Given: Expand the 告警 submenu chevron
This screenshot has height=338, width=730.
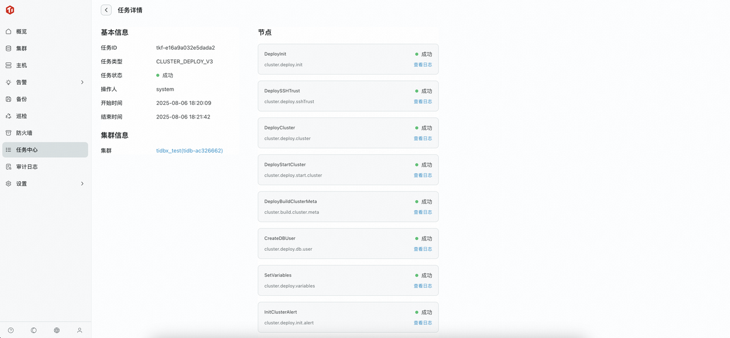Looking at the screenshot, I should click(x=82, y=83).
